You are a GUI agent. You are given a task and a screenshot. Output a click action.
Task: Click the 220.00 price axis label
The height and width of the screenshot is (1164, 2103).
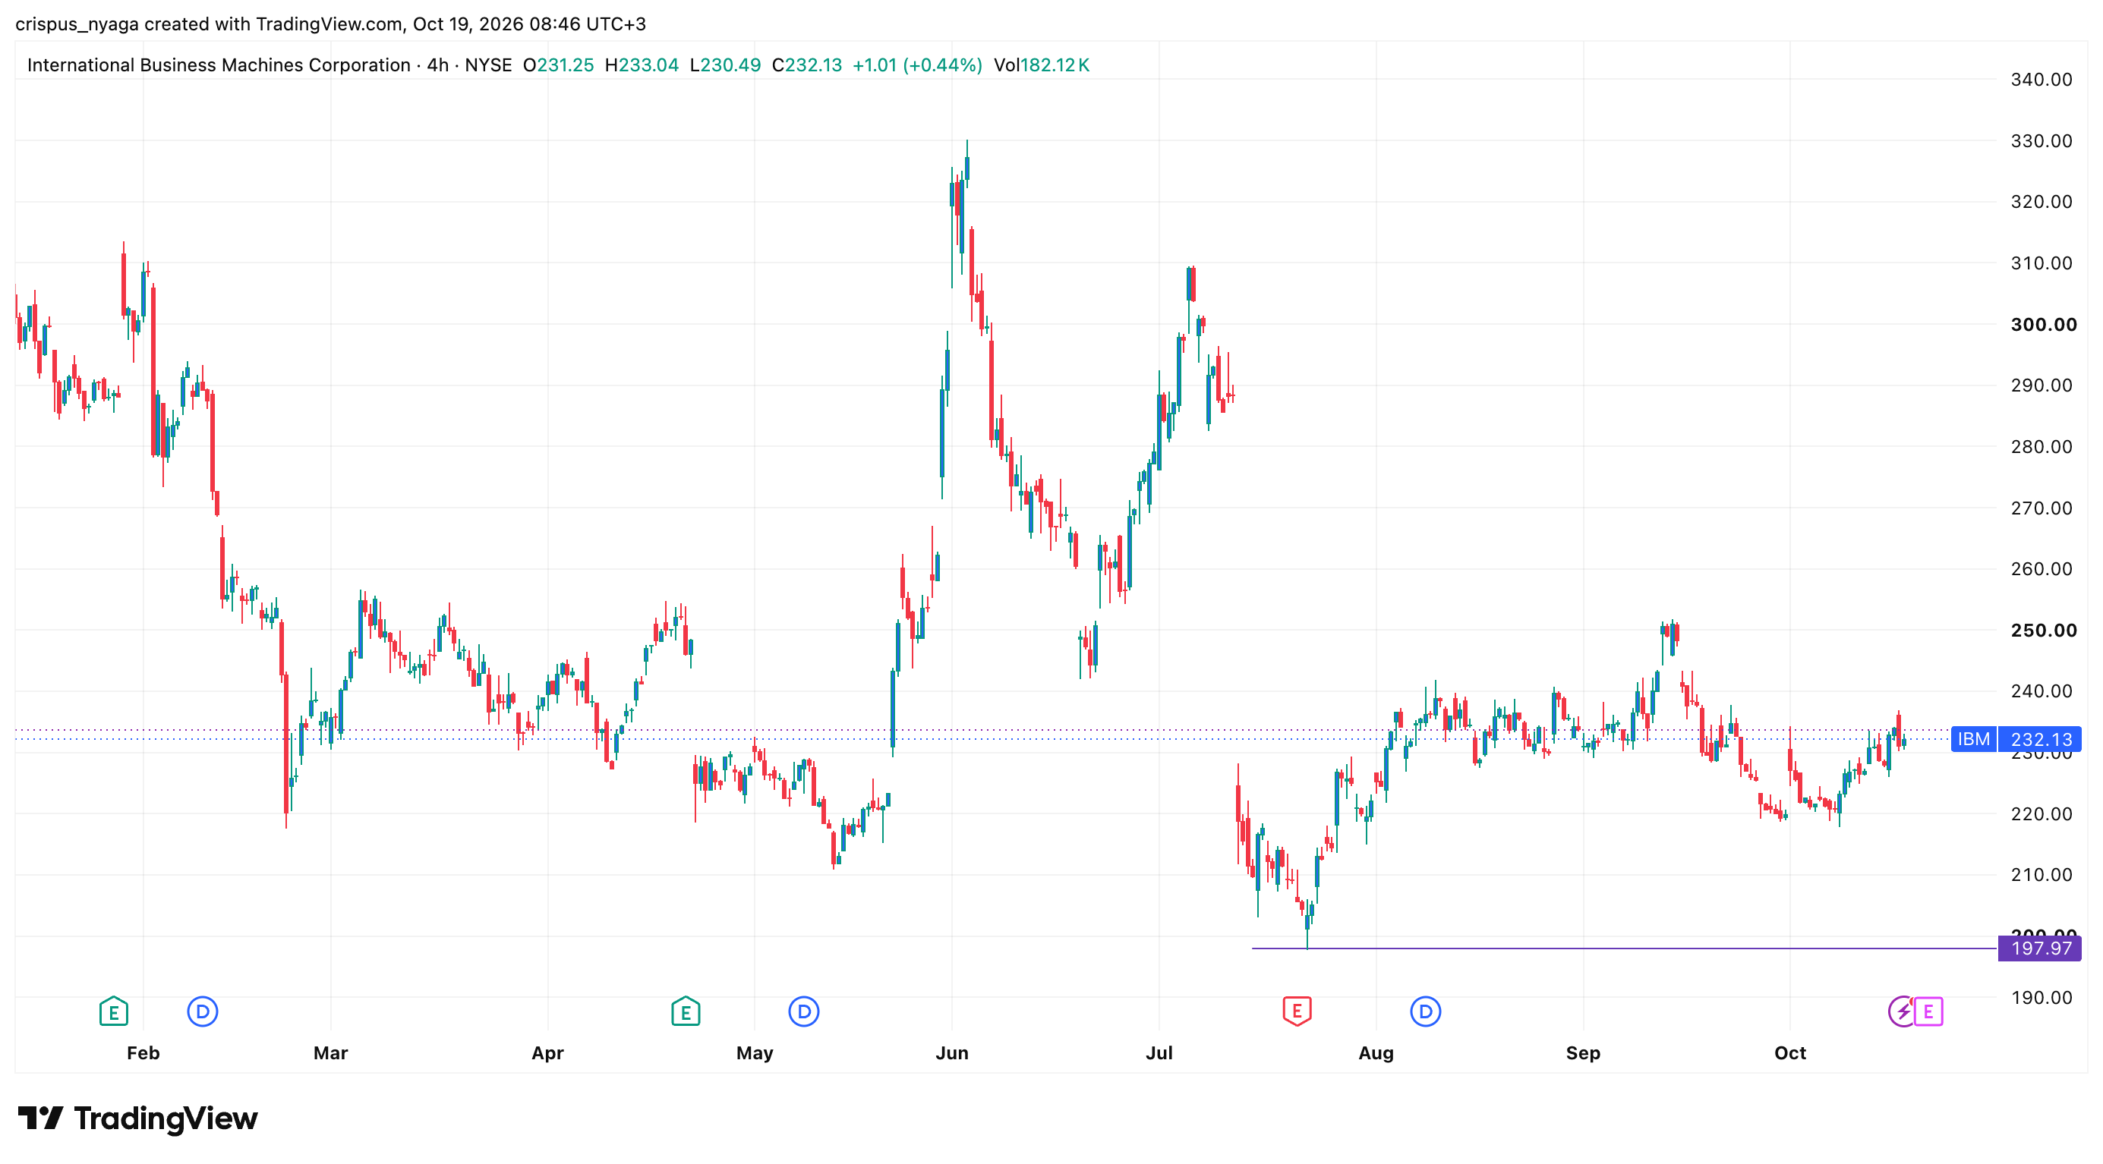tap(2041, 814)
